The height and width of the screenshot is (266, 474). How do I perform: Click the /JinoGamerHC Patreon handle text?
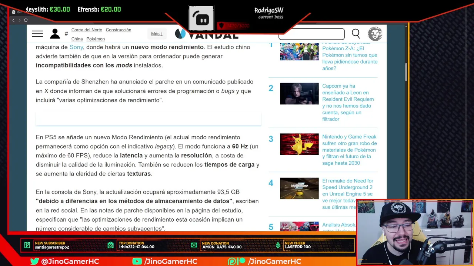coord(275,261)
